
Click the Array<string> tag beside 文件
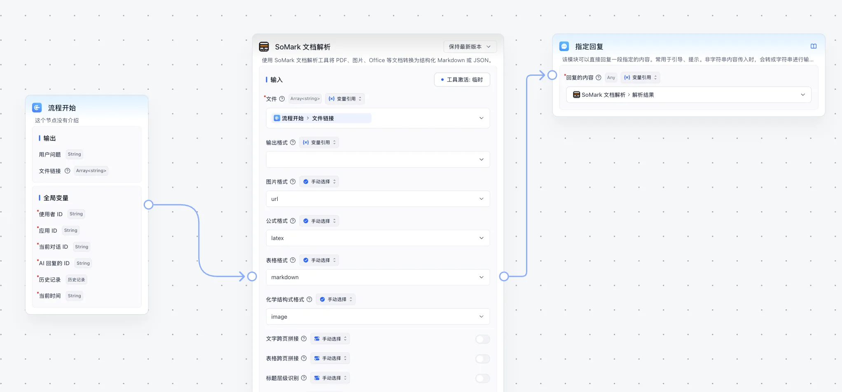click(x=305, y=99)
